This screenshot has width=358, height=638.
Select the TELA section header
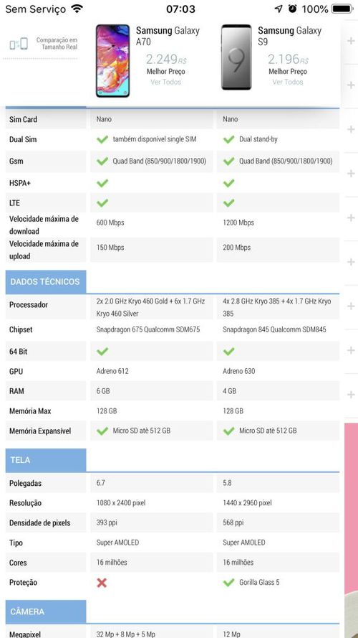[45, 460]
